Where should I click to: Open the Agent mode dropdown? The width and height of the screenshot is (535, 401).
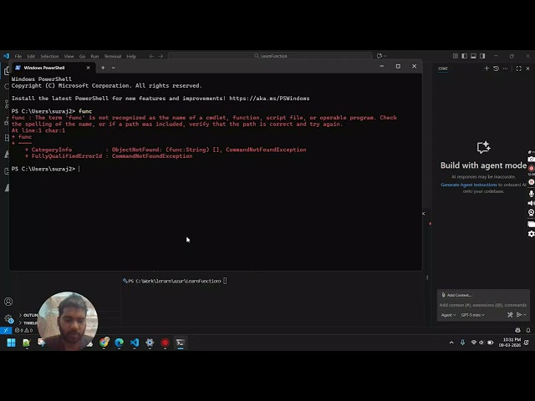pyautogui.click(x=448, y=315)
